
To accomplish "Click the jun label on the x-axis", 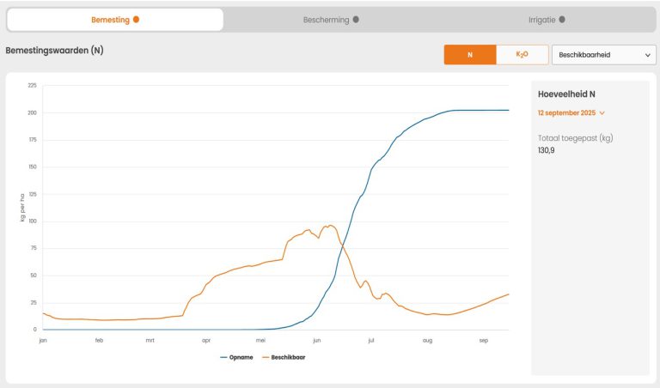I will [317, 341].
